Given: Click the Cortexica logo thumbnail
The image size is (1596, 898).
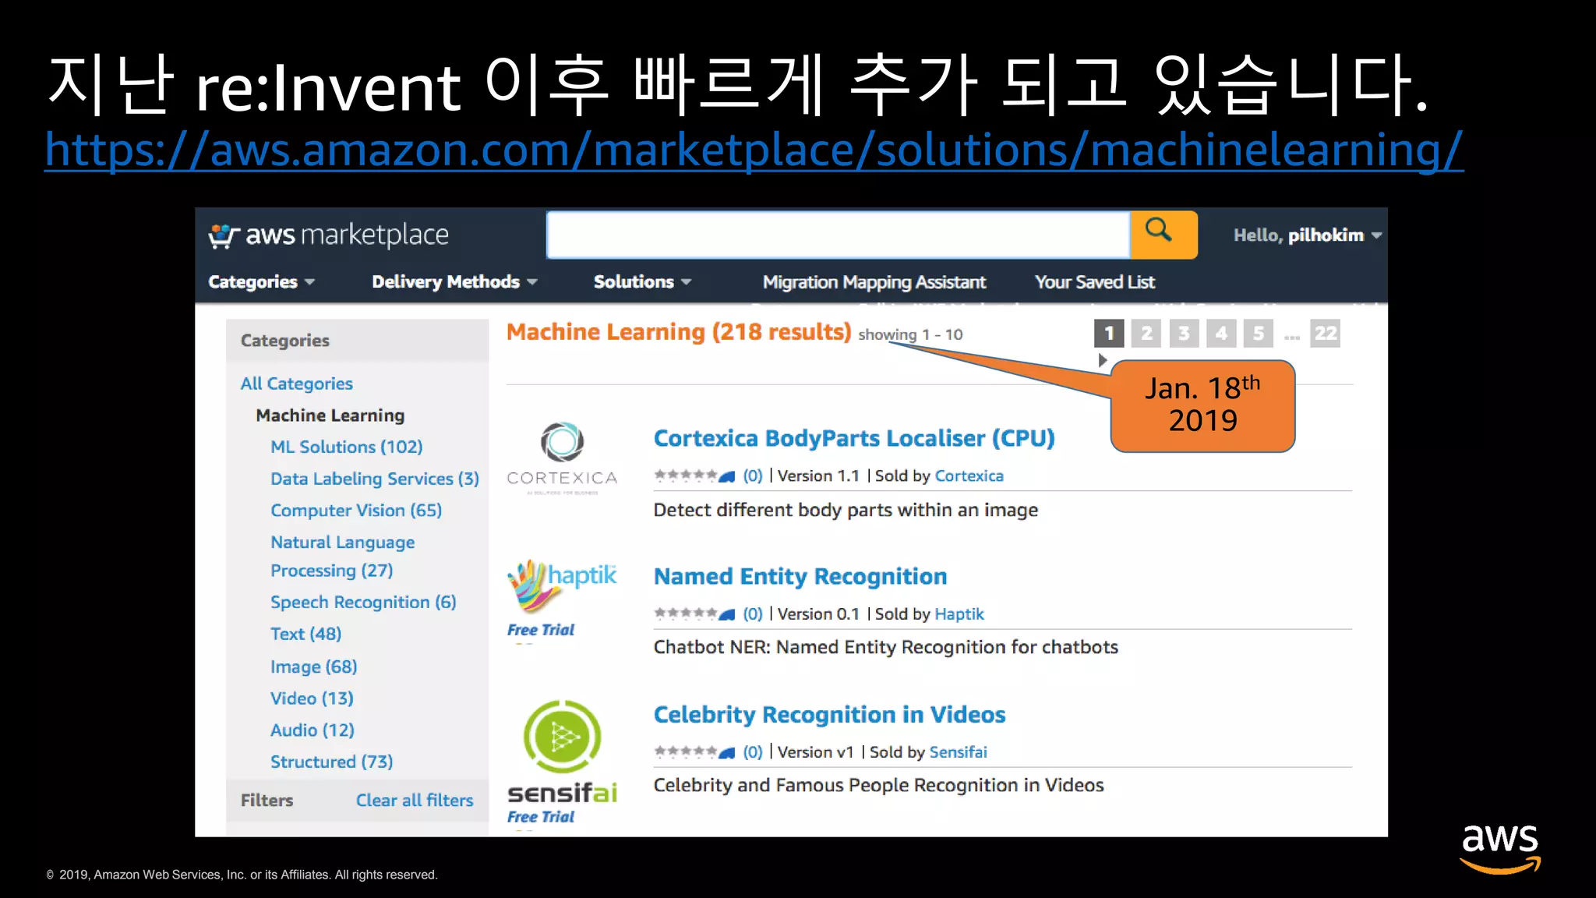Looking at the screenshot, I should (x=562, y=456).
